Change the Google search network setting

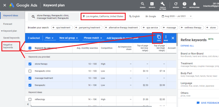tap(150, 16)
